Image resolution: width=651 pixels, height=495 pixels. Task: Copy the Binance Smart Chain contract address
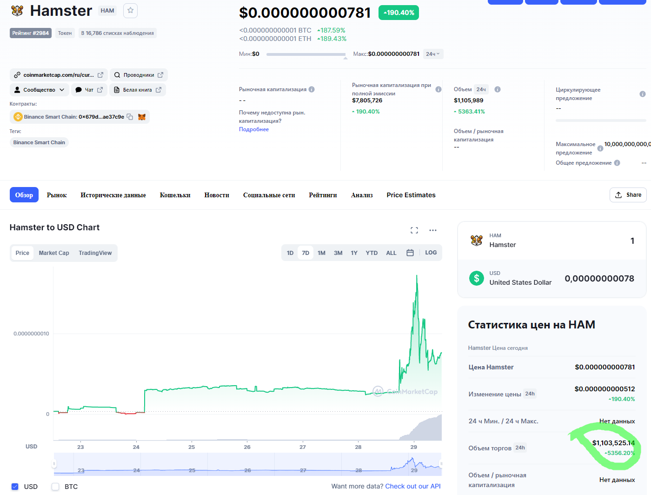click(130, 117)
